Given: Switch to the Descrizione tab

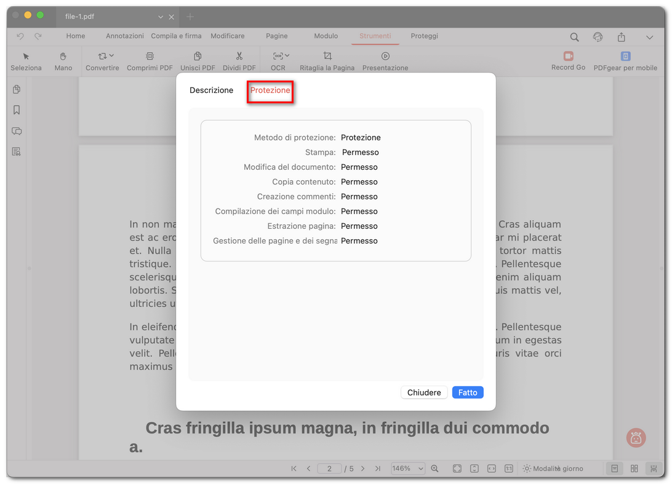Looking at the screenshot, I should [211, 90].
